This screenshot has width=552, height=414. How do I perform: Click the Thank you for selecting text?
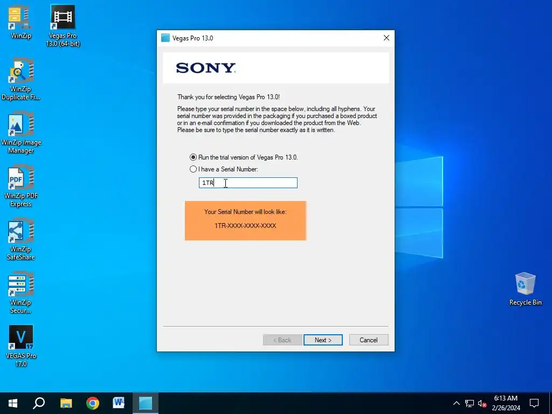click(229, 97)
